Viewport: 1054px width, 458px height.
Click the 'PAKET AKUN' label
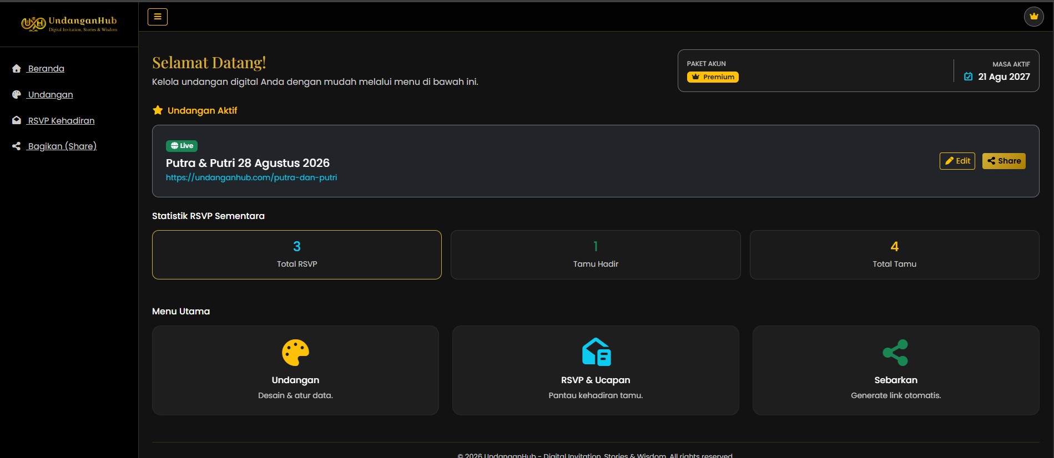pyautogui.click(x=706, y=64)
